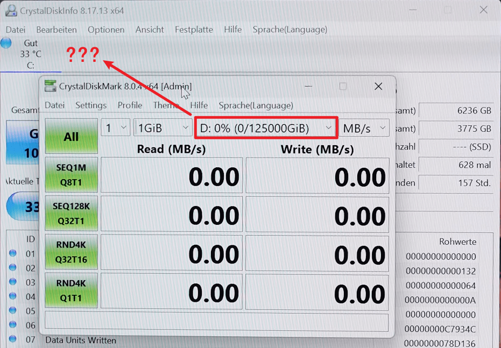Open the Profile menu in CrystalDiskMark
Image resolution: width=501 pixels, height=348 pixels.
coord(130,105)
